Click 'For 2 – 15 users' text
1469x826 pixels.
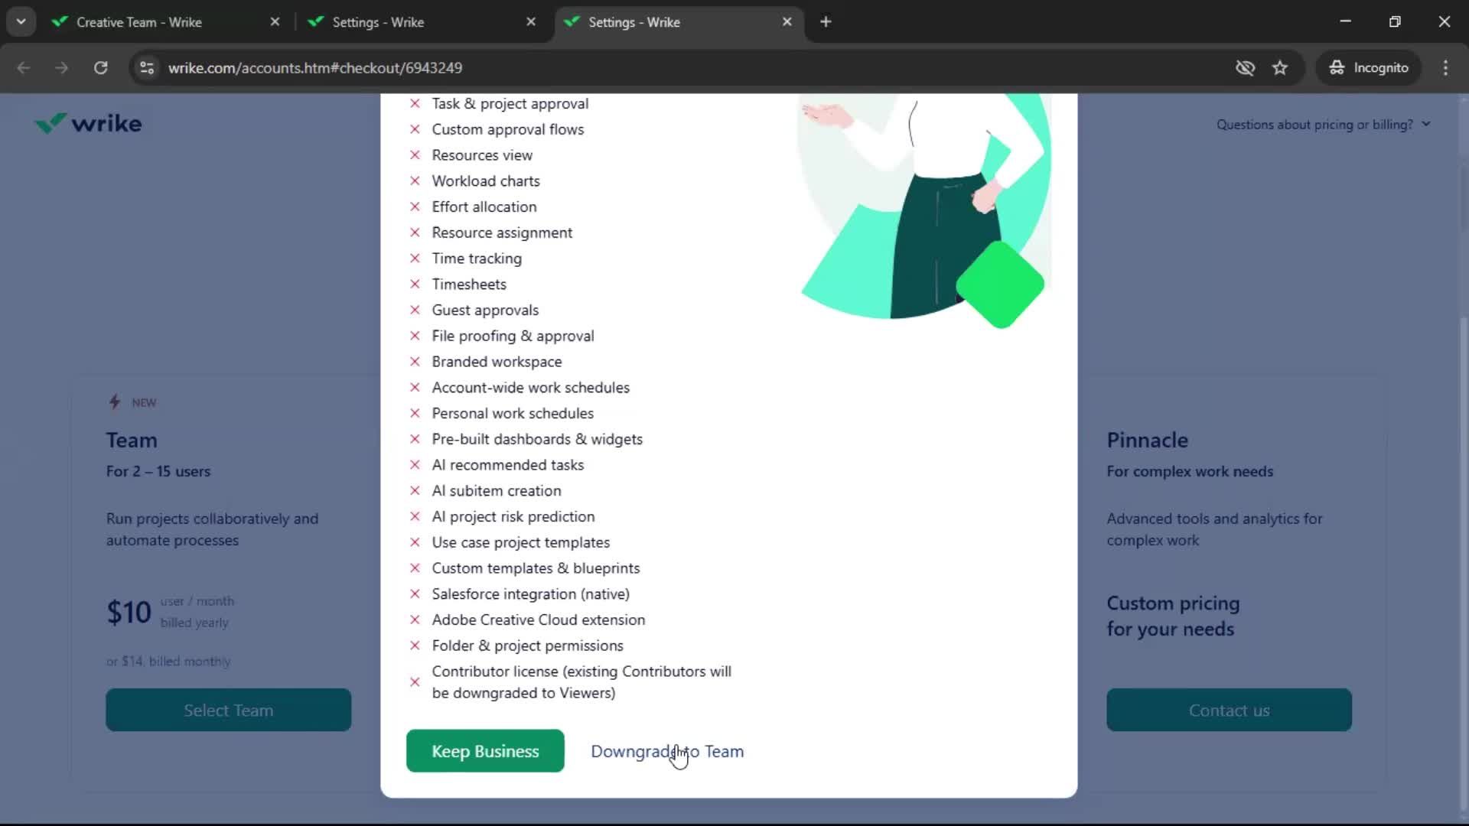[x=158, y=471]
